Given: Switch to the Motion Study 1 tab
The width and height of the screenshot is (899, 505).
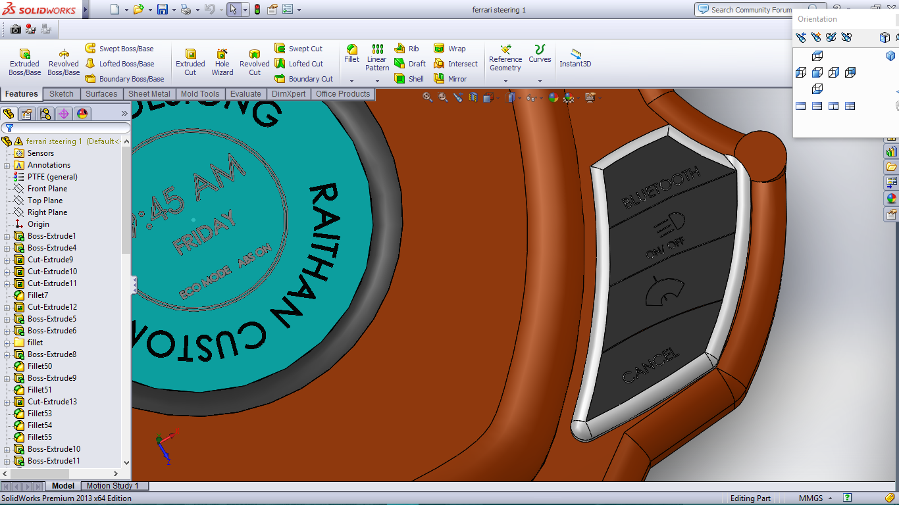Looking at the screenshot, I should [113, 486].
